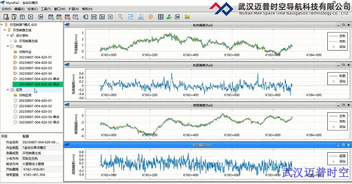Collapse the 应用 tree node
352x184 pixels.
pyautogui.click(x=8, y=90)
